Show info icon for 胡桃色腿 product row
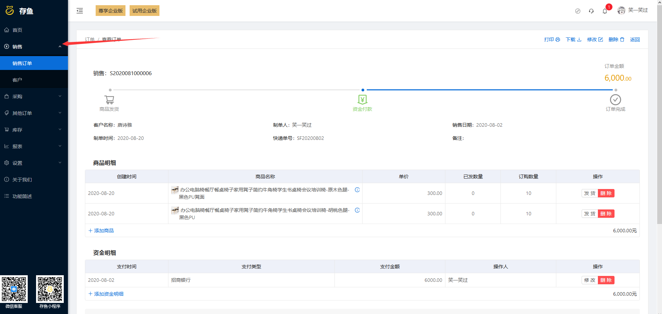Image resolution: width=662 pixels, height=314 pixels. point(357,210)
